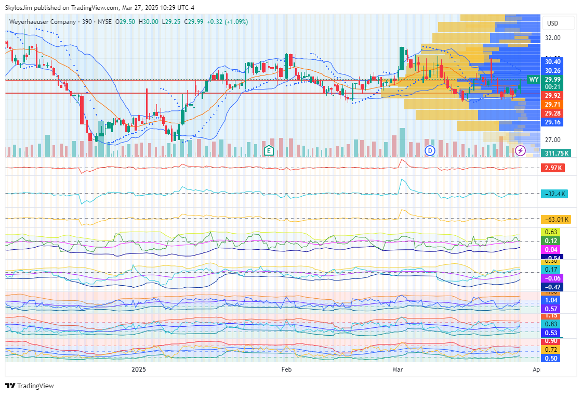Click the C29.99 close value in header
This screenshot has width=582, height=395.
(194, 22)
